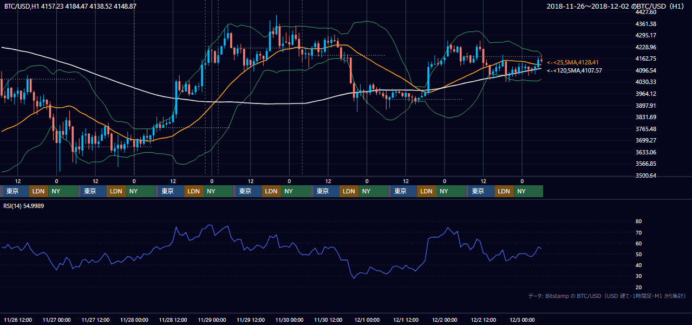The height and width of the screenshot is (325, 692).
Task: Click the BTC/USD,H1 OHLC header text
Action: click(x=70, y=5)
